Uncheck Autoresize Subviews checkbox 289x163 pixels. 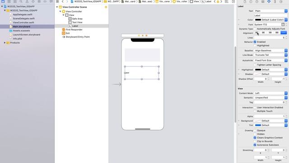(x=255, y=145)
